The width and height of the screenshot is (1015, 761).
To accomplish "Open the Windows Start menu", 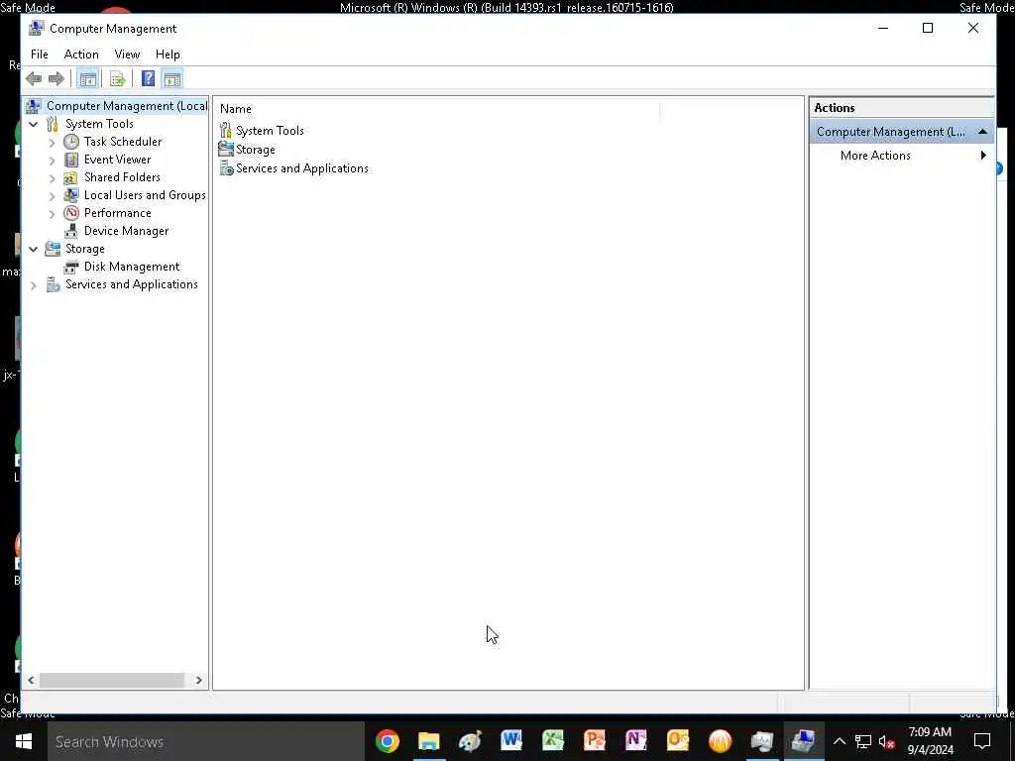I will [24, 741].
